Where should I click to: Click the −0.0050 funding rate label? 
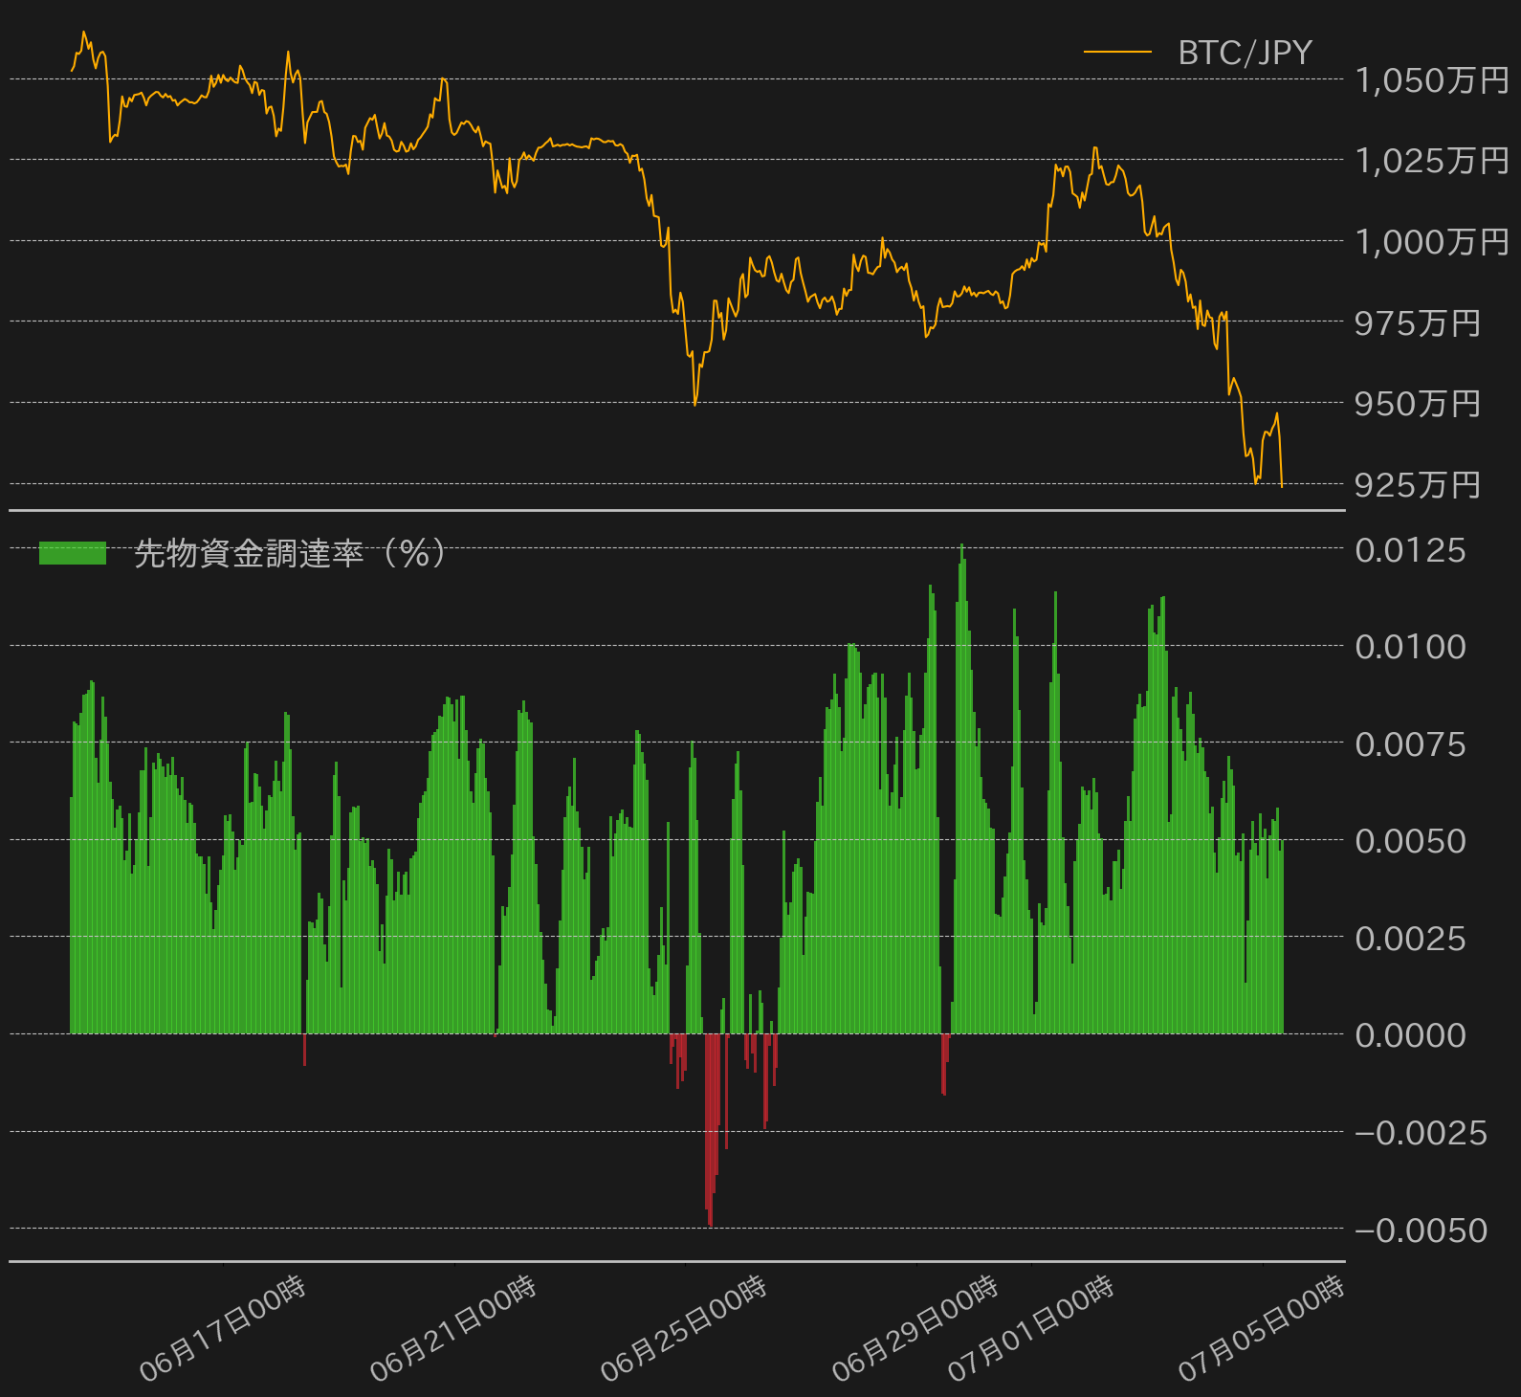pos(1422,1231)
